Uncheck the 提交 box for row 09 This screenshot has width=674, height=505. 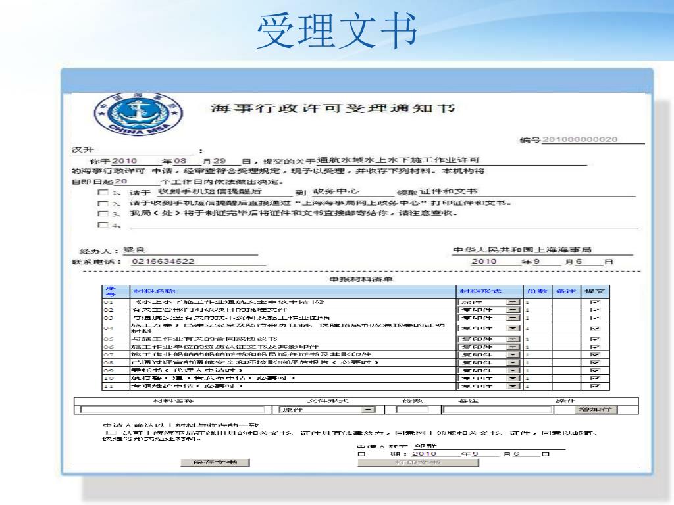coord(595,370)
